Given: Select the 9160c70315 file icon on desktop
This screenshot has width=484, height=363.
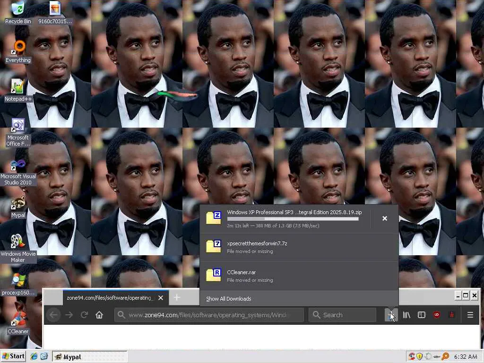Looking at the screenshot, I should tap(55, 12).
